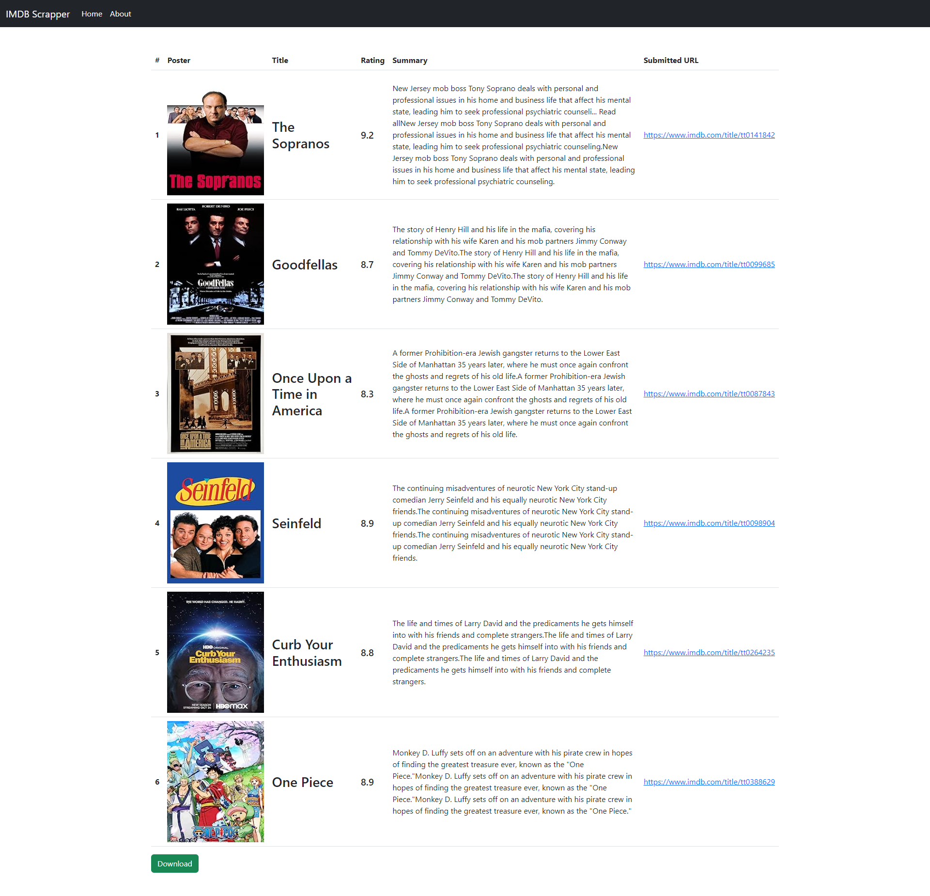
Task: Open the tt0388629 One Piece link
Action: coord(709,782)
